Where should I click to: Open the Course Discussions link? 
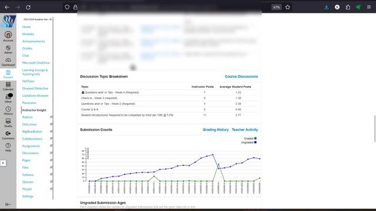coord(241,77)
